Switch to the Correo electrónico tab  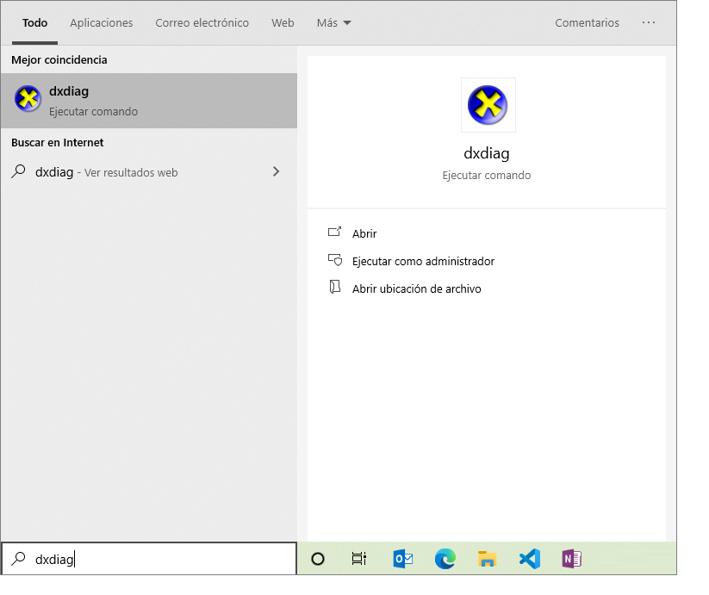point(202,22)
